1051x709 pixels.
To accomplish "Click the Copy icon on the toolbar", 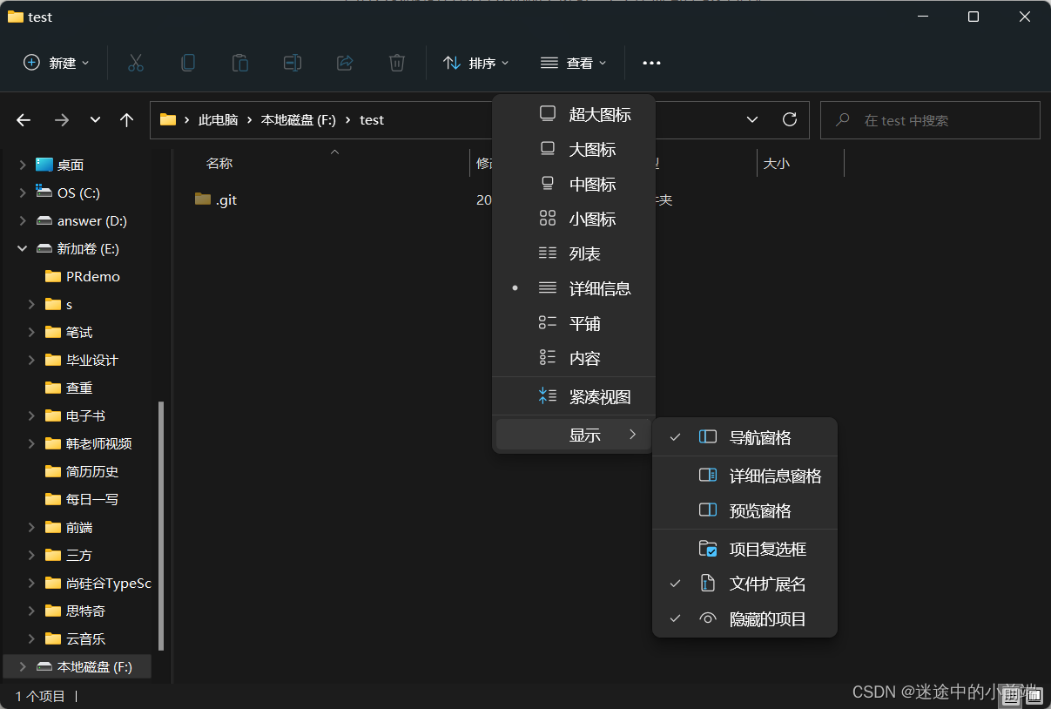I will pos(187,62).
